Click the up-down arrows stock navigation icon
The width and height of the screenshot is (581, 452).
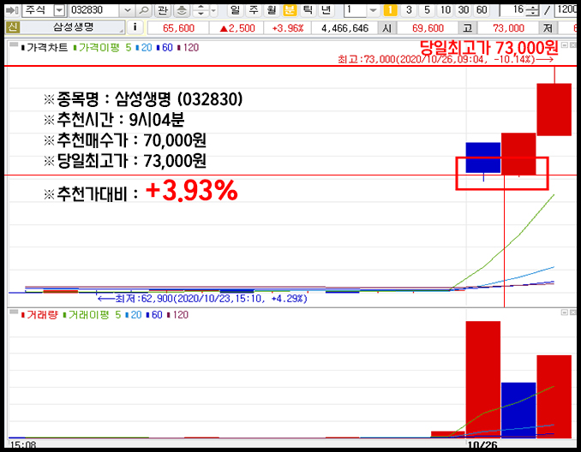201,10
